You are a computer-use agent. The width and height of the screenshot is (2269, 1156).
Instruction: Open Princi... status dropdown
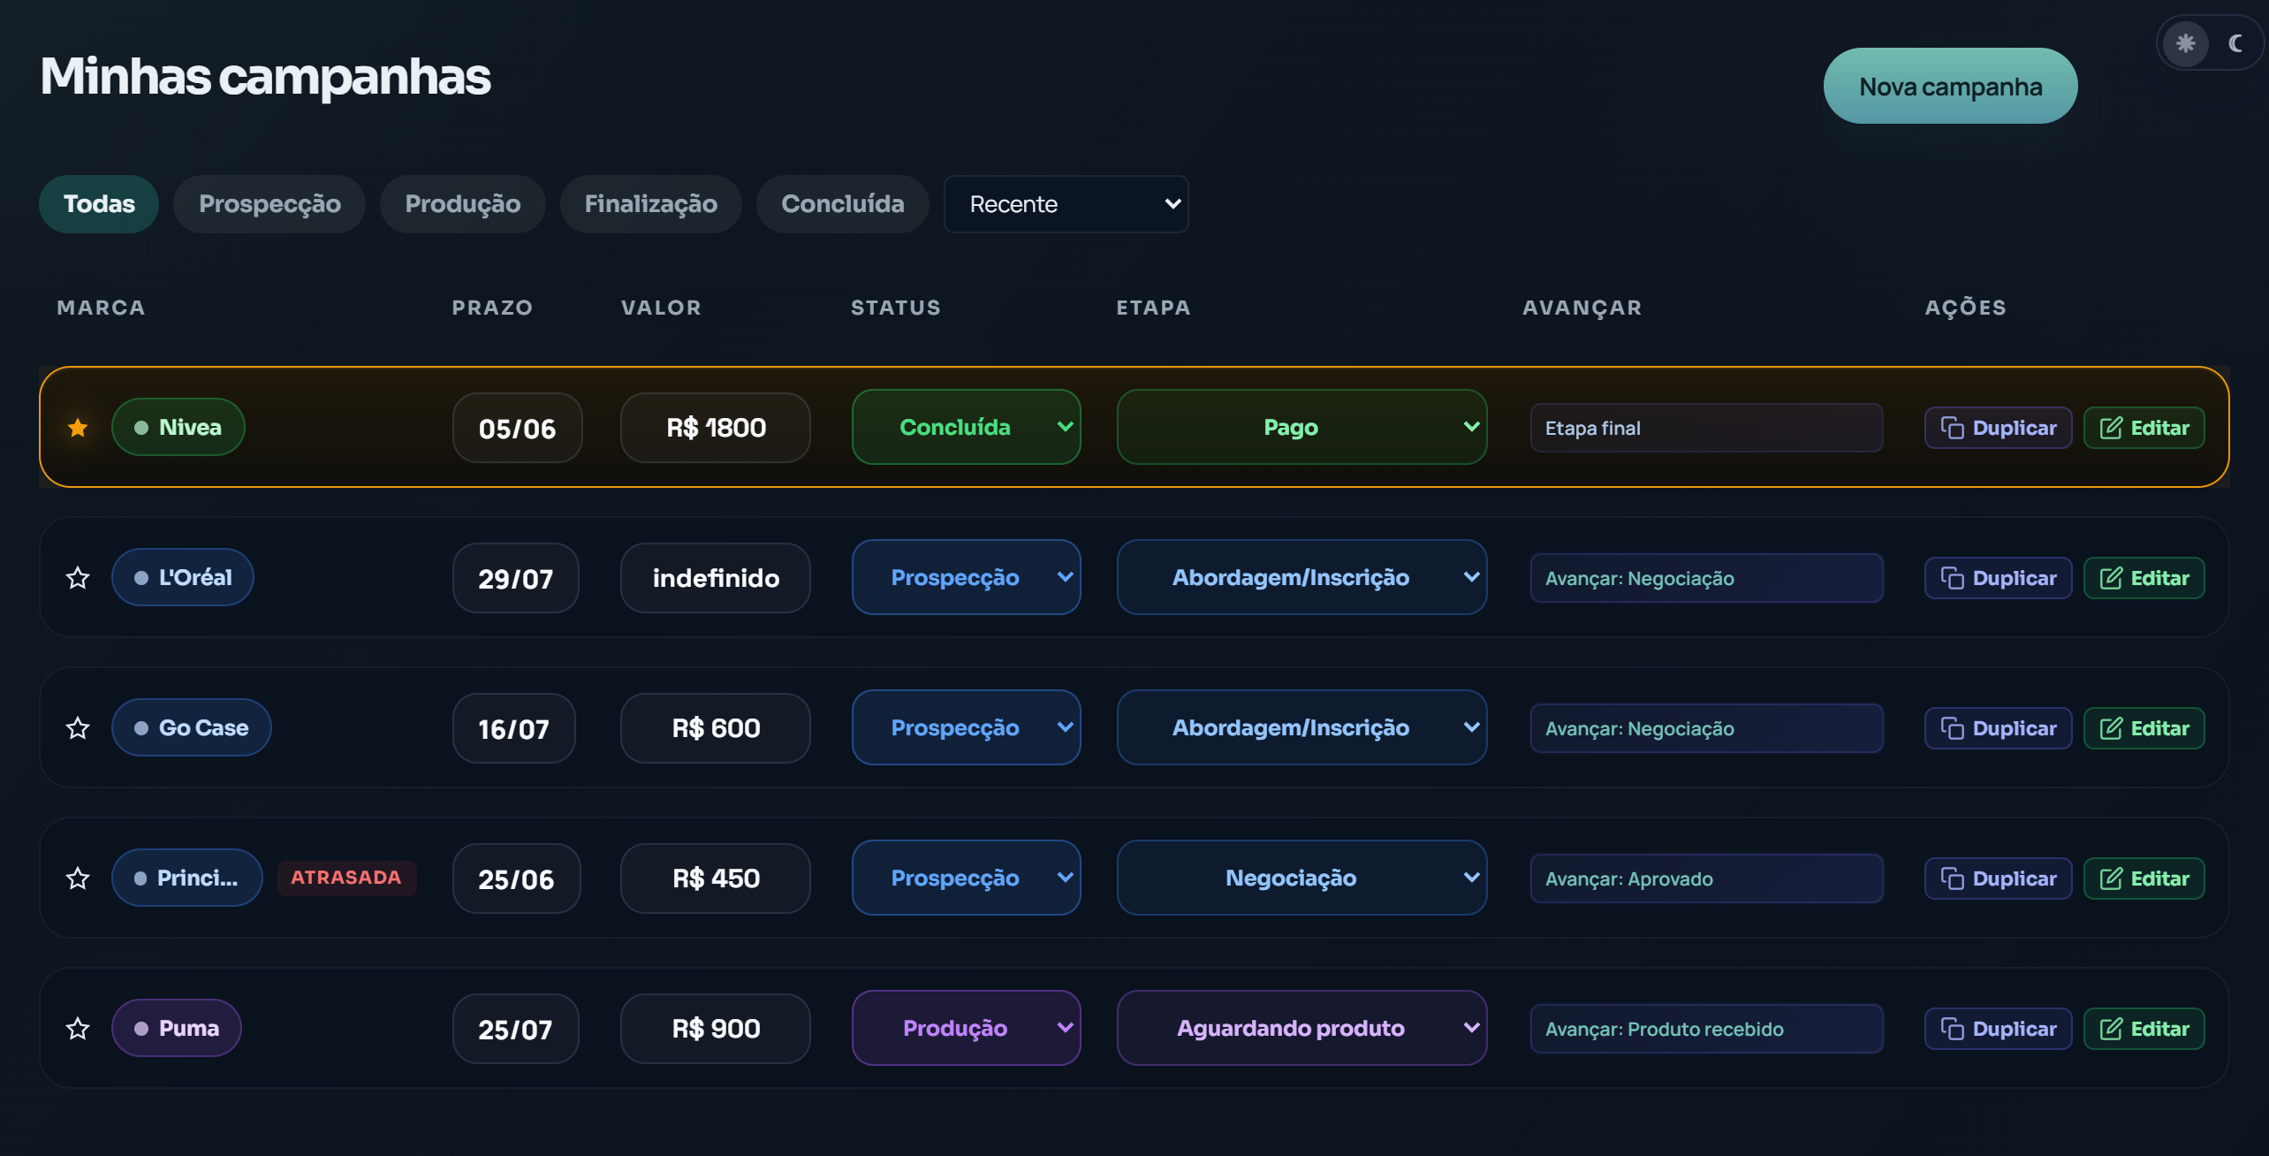[x=967, y=878]
